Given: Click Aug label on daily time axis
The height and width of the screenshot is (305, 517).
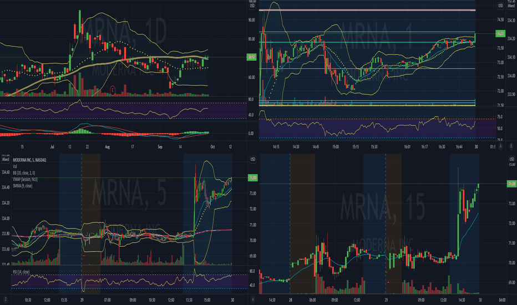Looking at the screenshot, I should click(107, 147).
